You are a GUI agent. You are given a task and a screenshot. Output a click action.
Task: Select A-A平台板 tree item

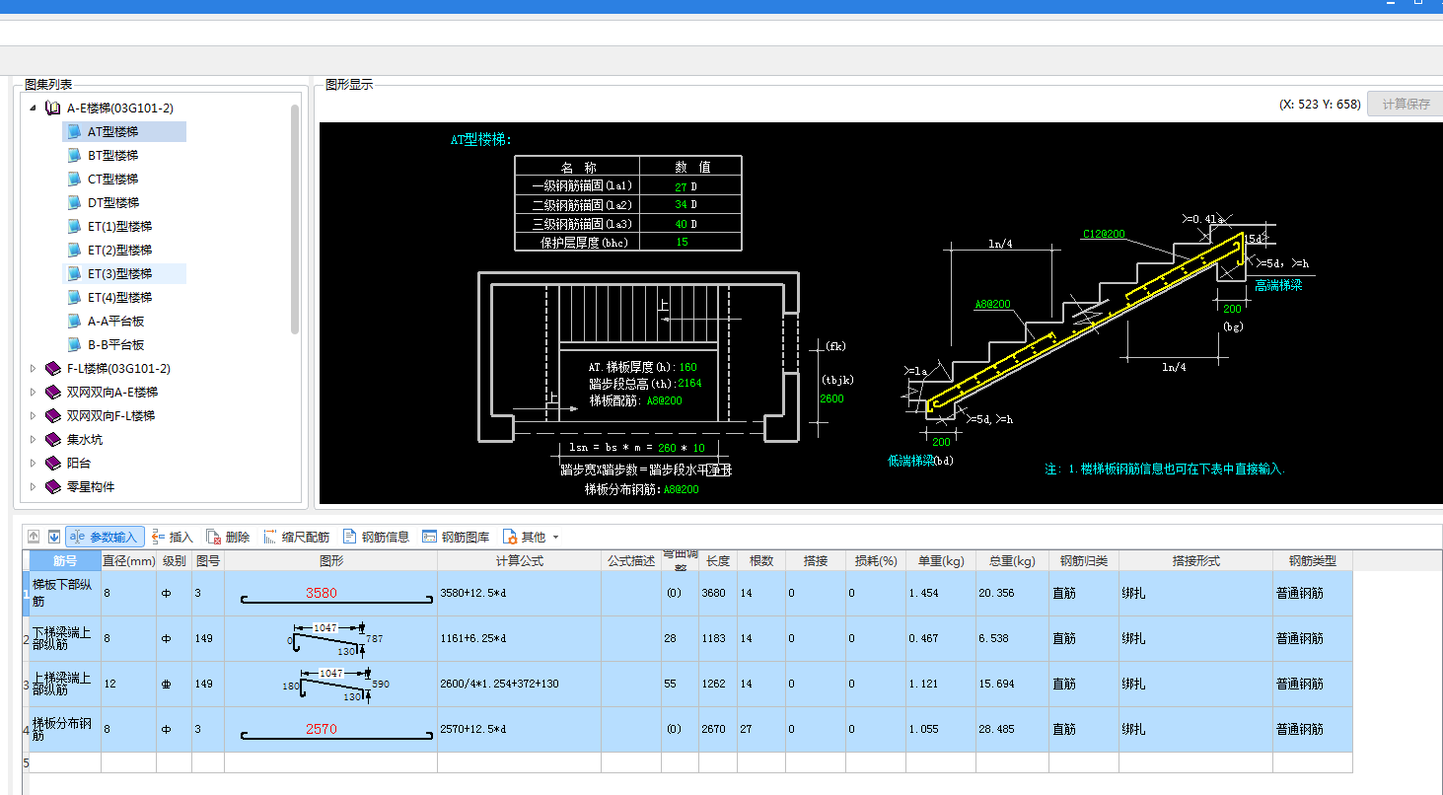click(x=115, y=322)
